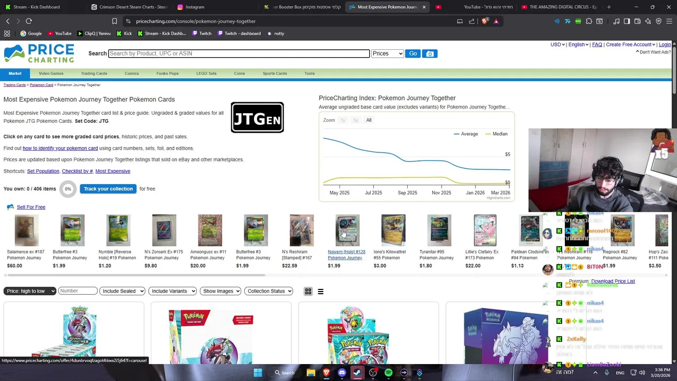Viewport: 677px width, 381px height.
Task: Click the camera photo search icon
Action: tap(429, 53)
